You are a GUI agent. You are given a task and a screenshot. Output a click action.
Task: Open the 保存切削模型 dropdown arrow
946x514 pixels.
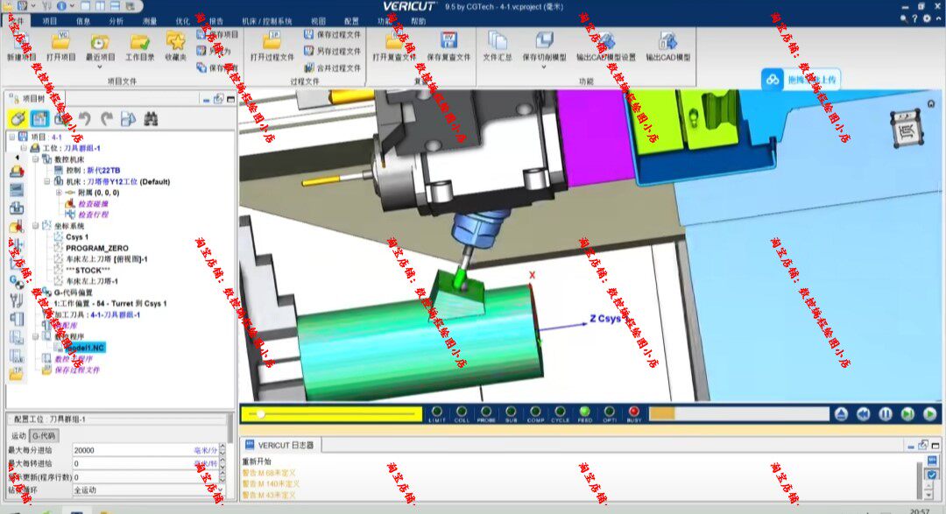pos(544,67)
